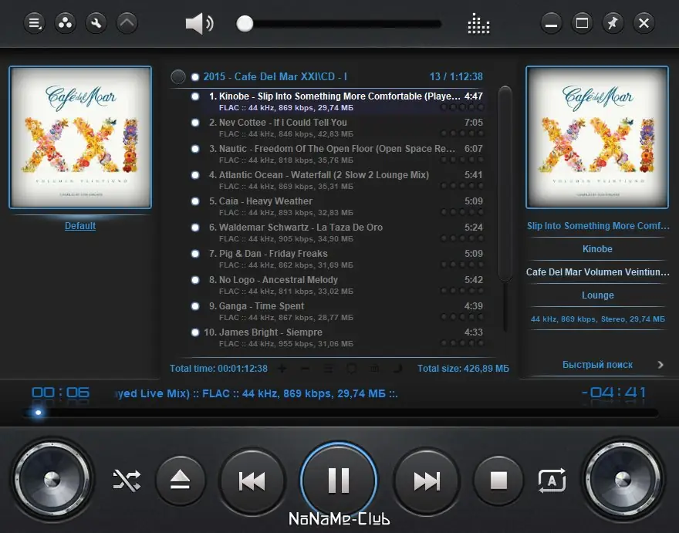This screenshot has width=679, height=533.
Task: Click the round button left of the group header
Action: click(x=178, y=76)
